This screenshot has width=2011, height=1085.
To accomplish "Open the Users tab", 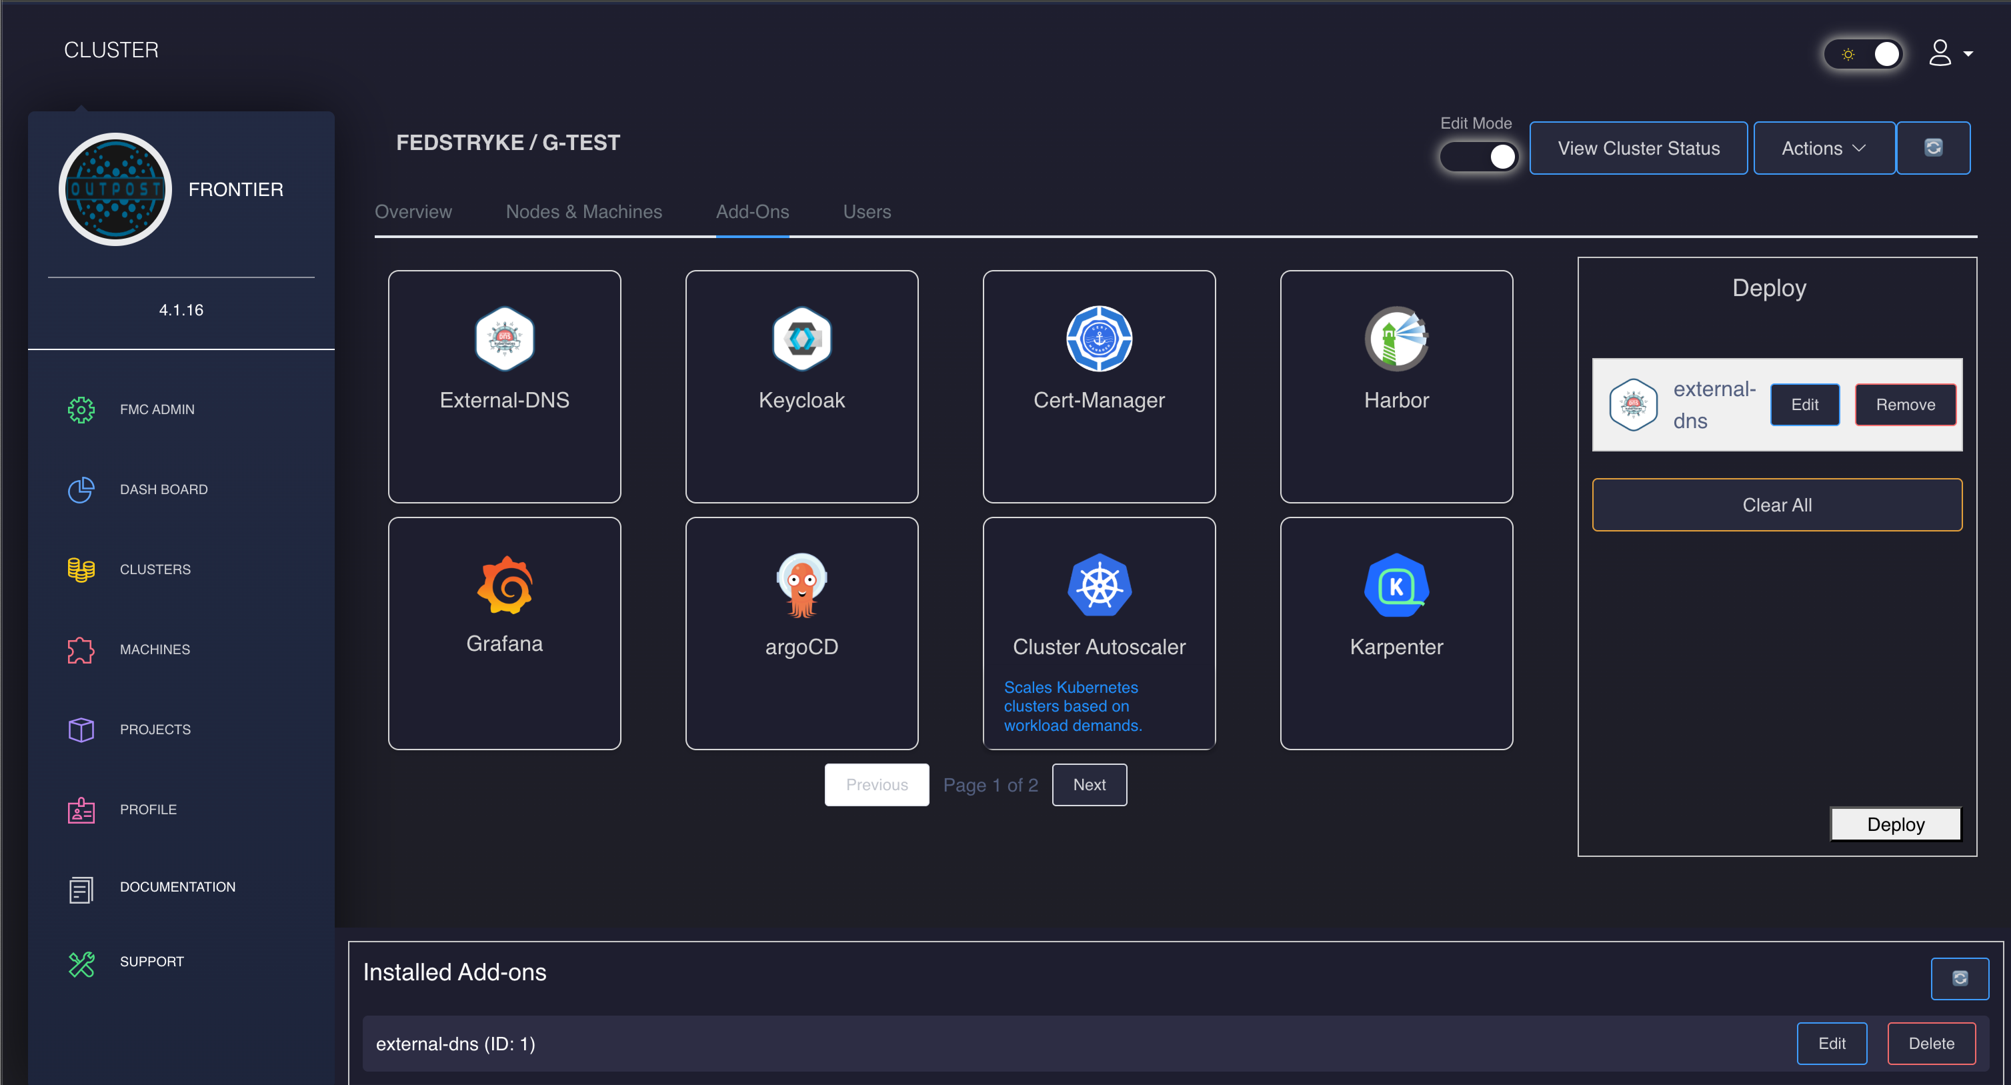I will click(x=867, y=211).
